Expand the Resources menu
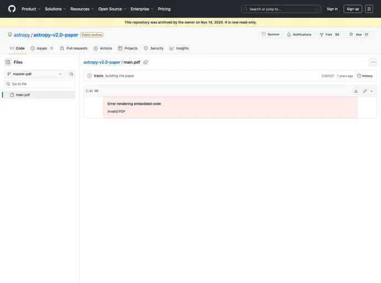Viewport: 381px width, 283px height. (82, 9)
